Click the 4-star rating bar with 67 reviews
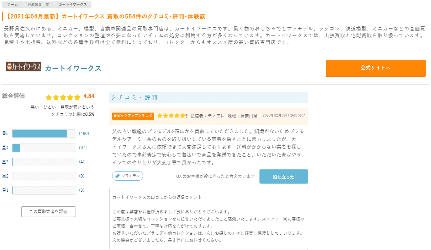 point(44,148)
